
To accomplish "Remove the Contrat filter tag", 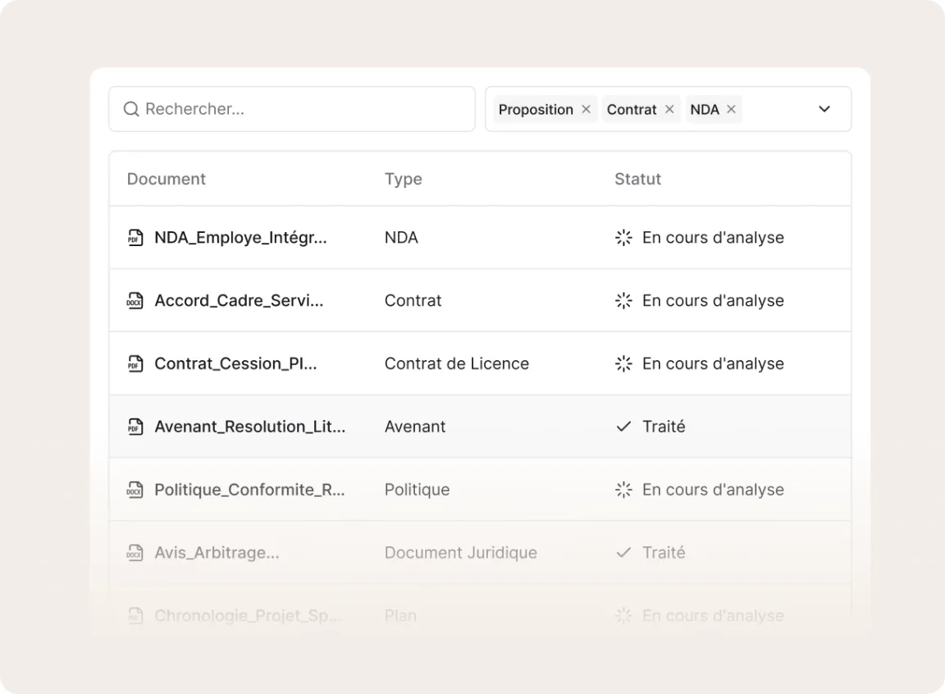I will point(669,109).
